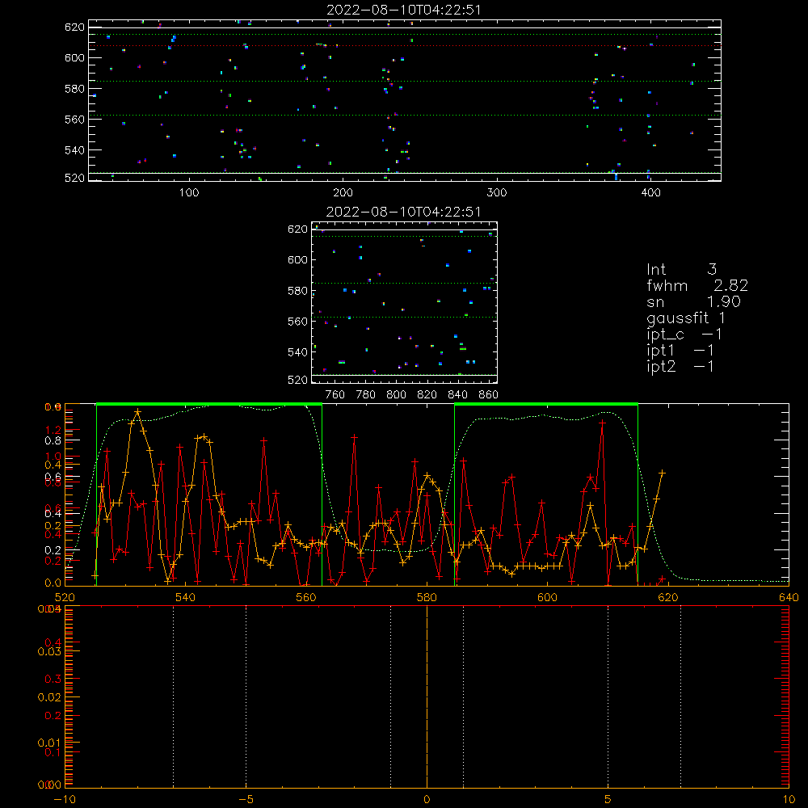The image size is (808, 808).
Task: Select the "ipt_c -1" readout line
Action: 684,335
